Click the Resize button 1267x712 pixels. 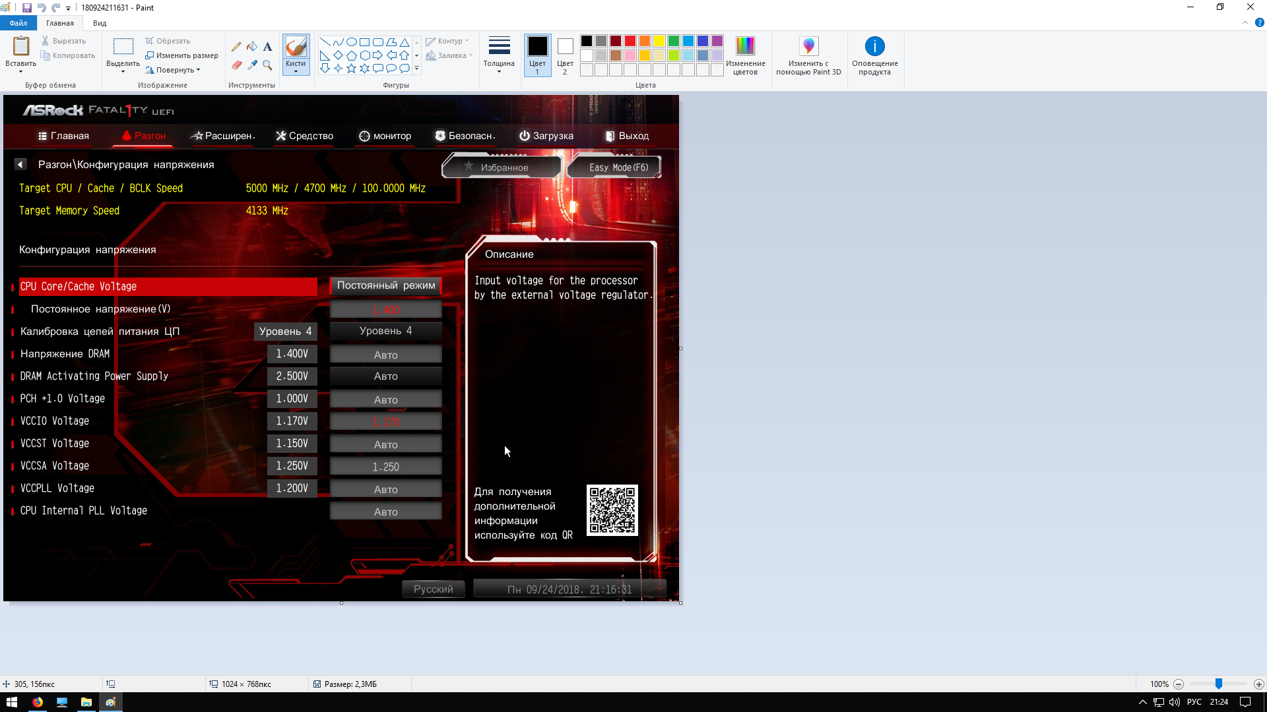182,55
